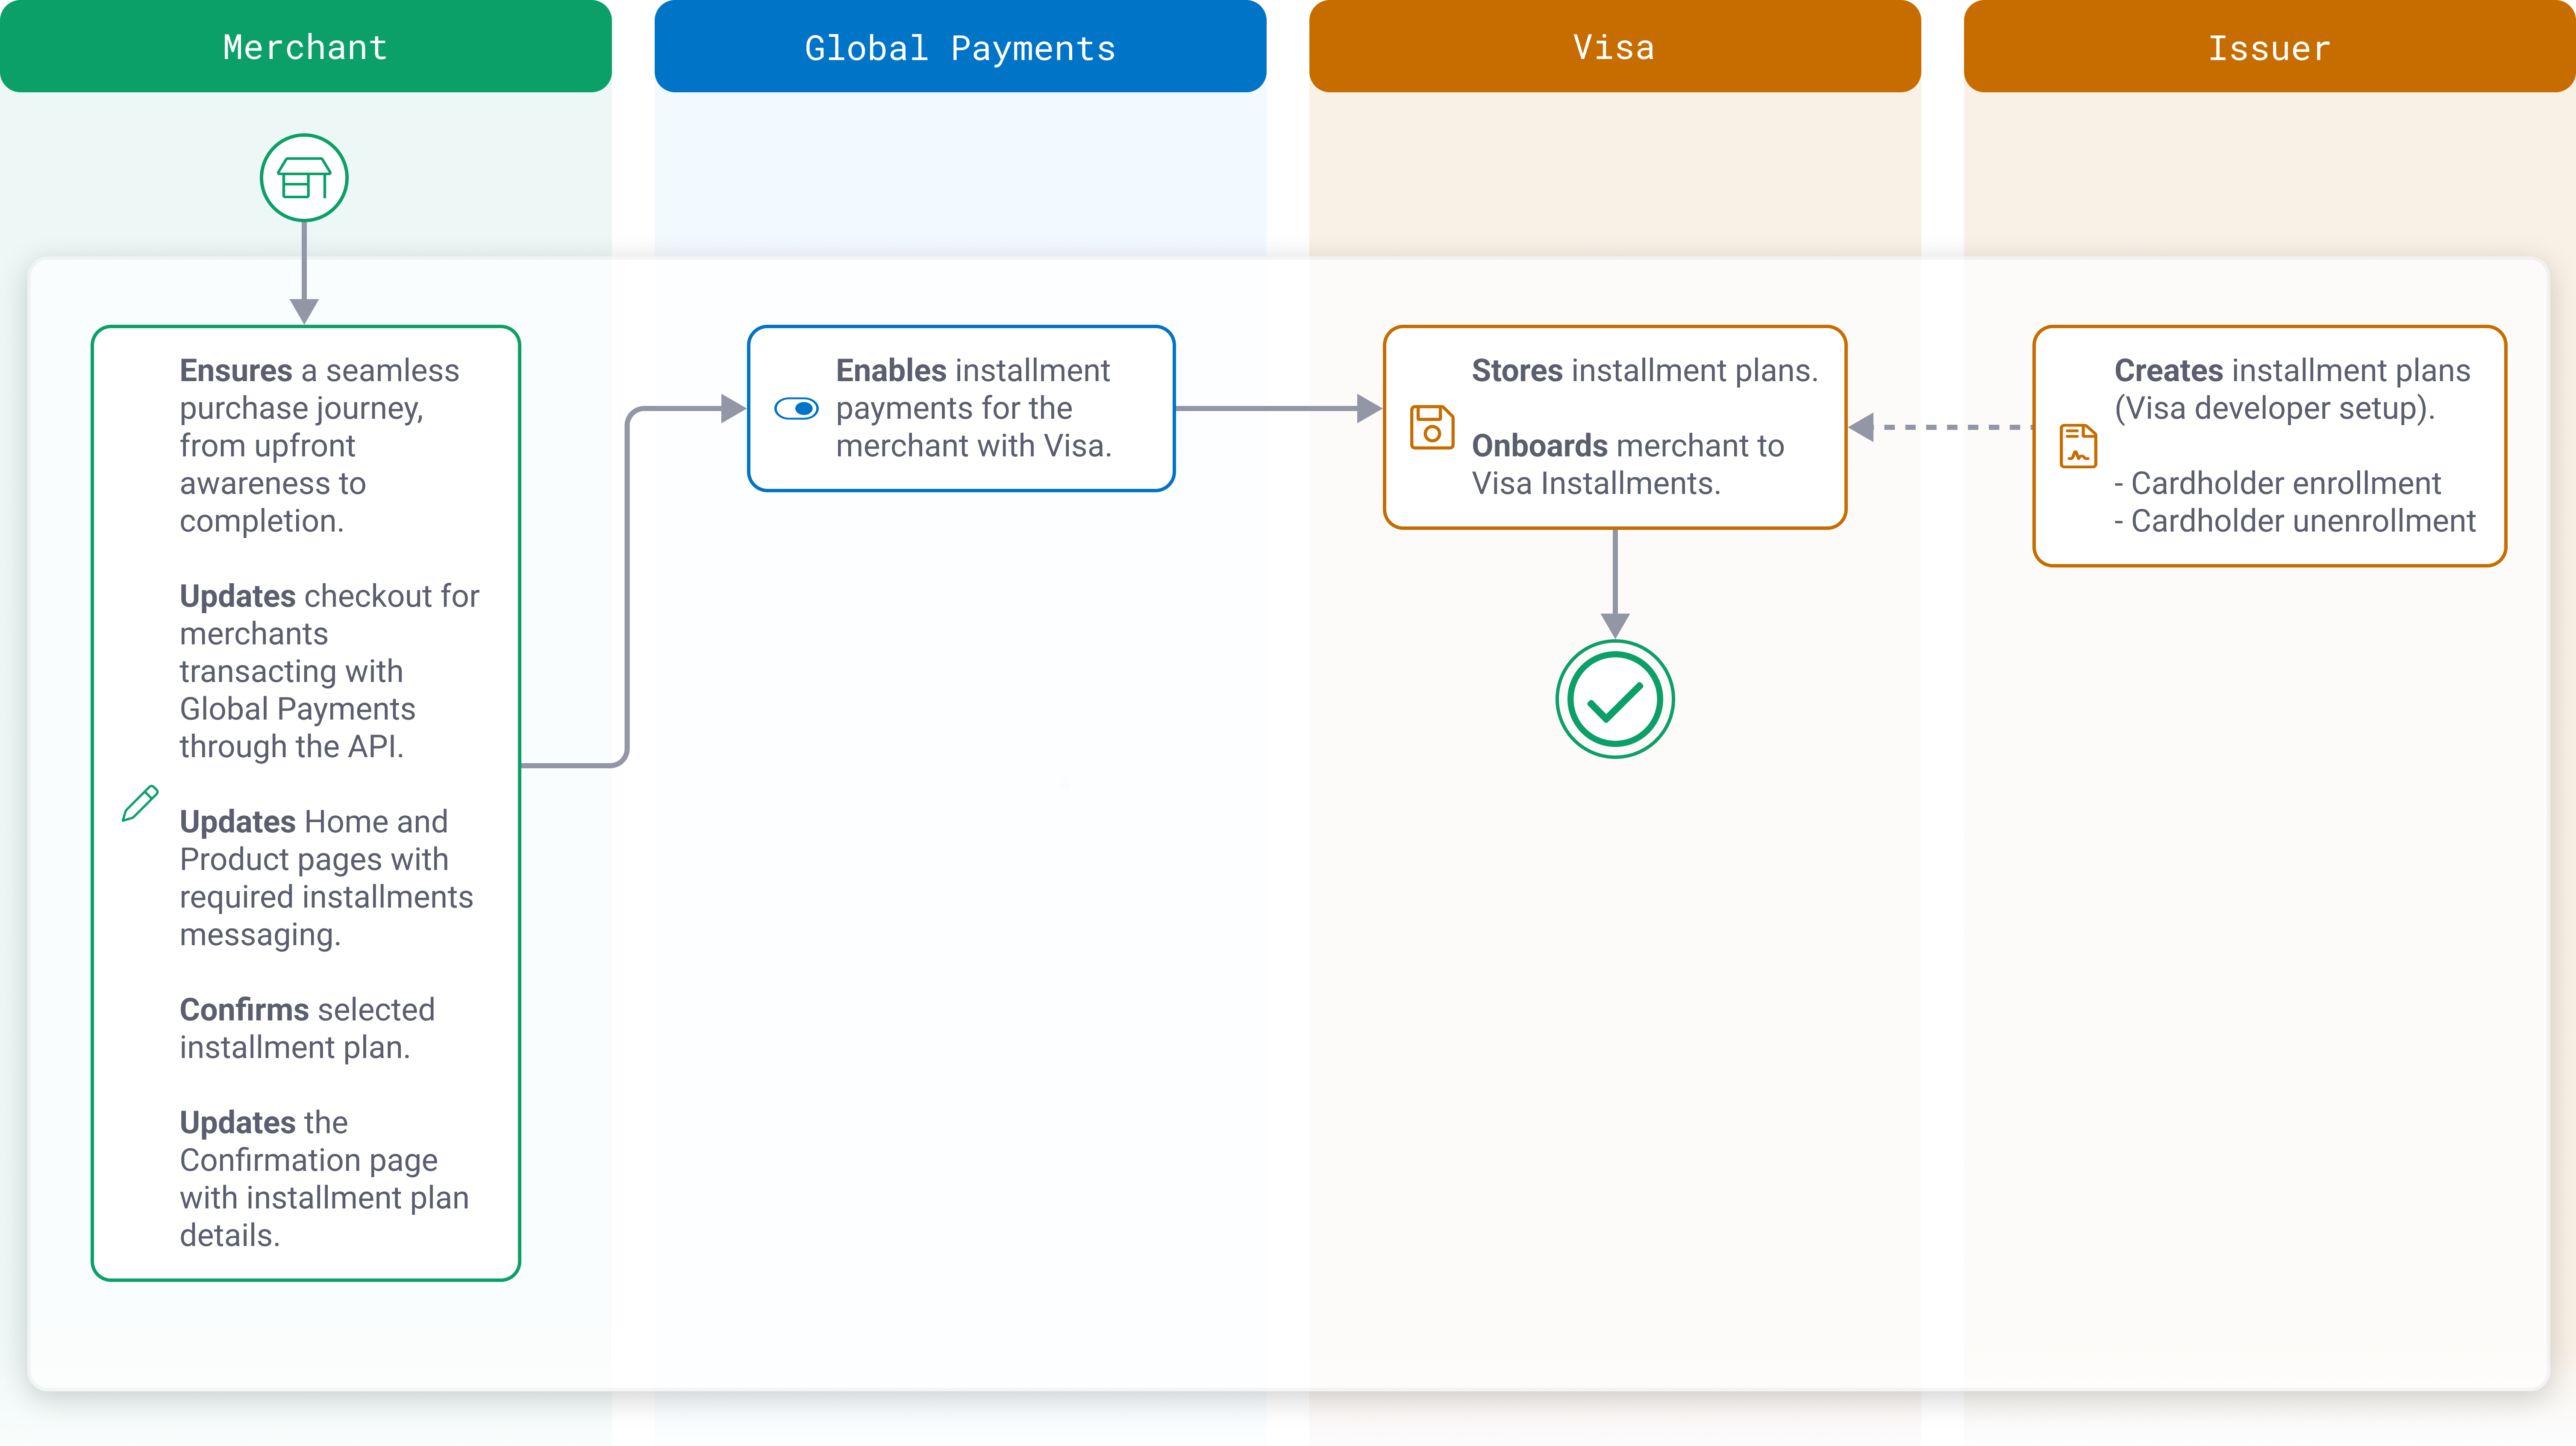The height and width of the screenshot is (1446, 2576).
Task: Select the Global Payments column header
Action: (x=960, y=47)
